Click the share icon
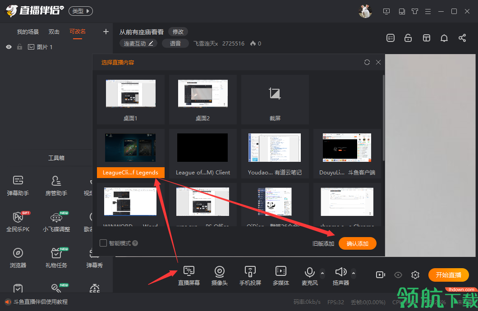The width and height of the screenshot is (478, 311). (462, 38)
